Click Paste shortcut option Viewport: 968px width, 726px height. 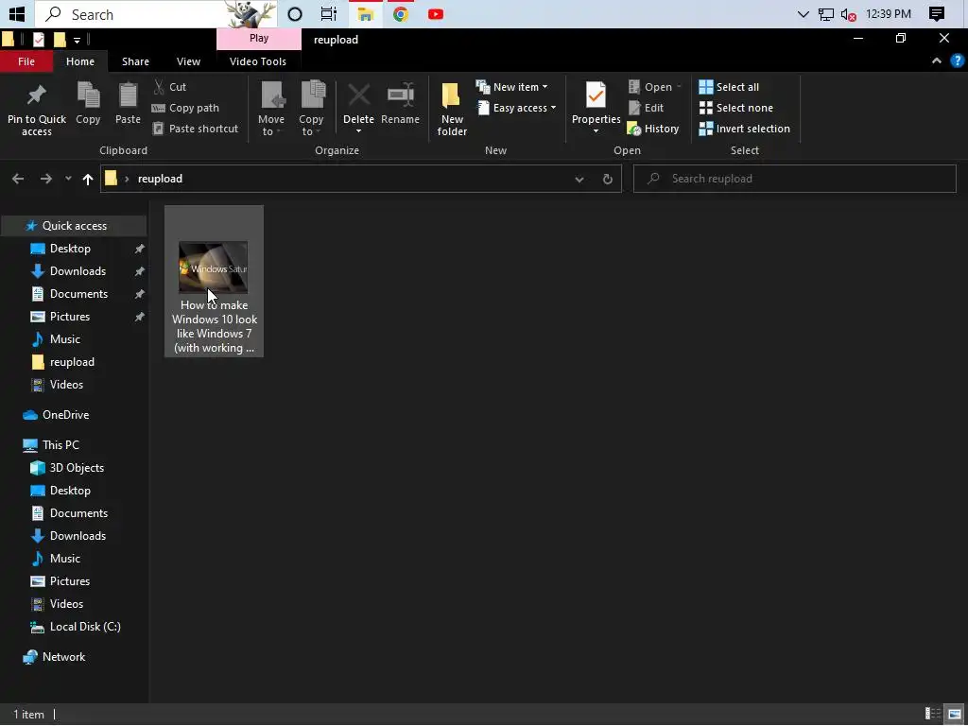point(196,129)
